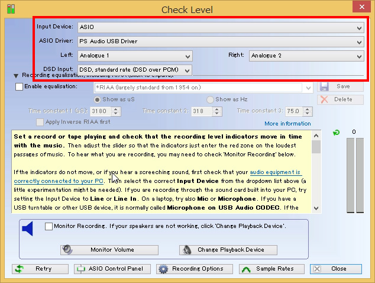Open the ASIO Control Panel

112,269
